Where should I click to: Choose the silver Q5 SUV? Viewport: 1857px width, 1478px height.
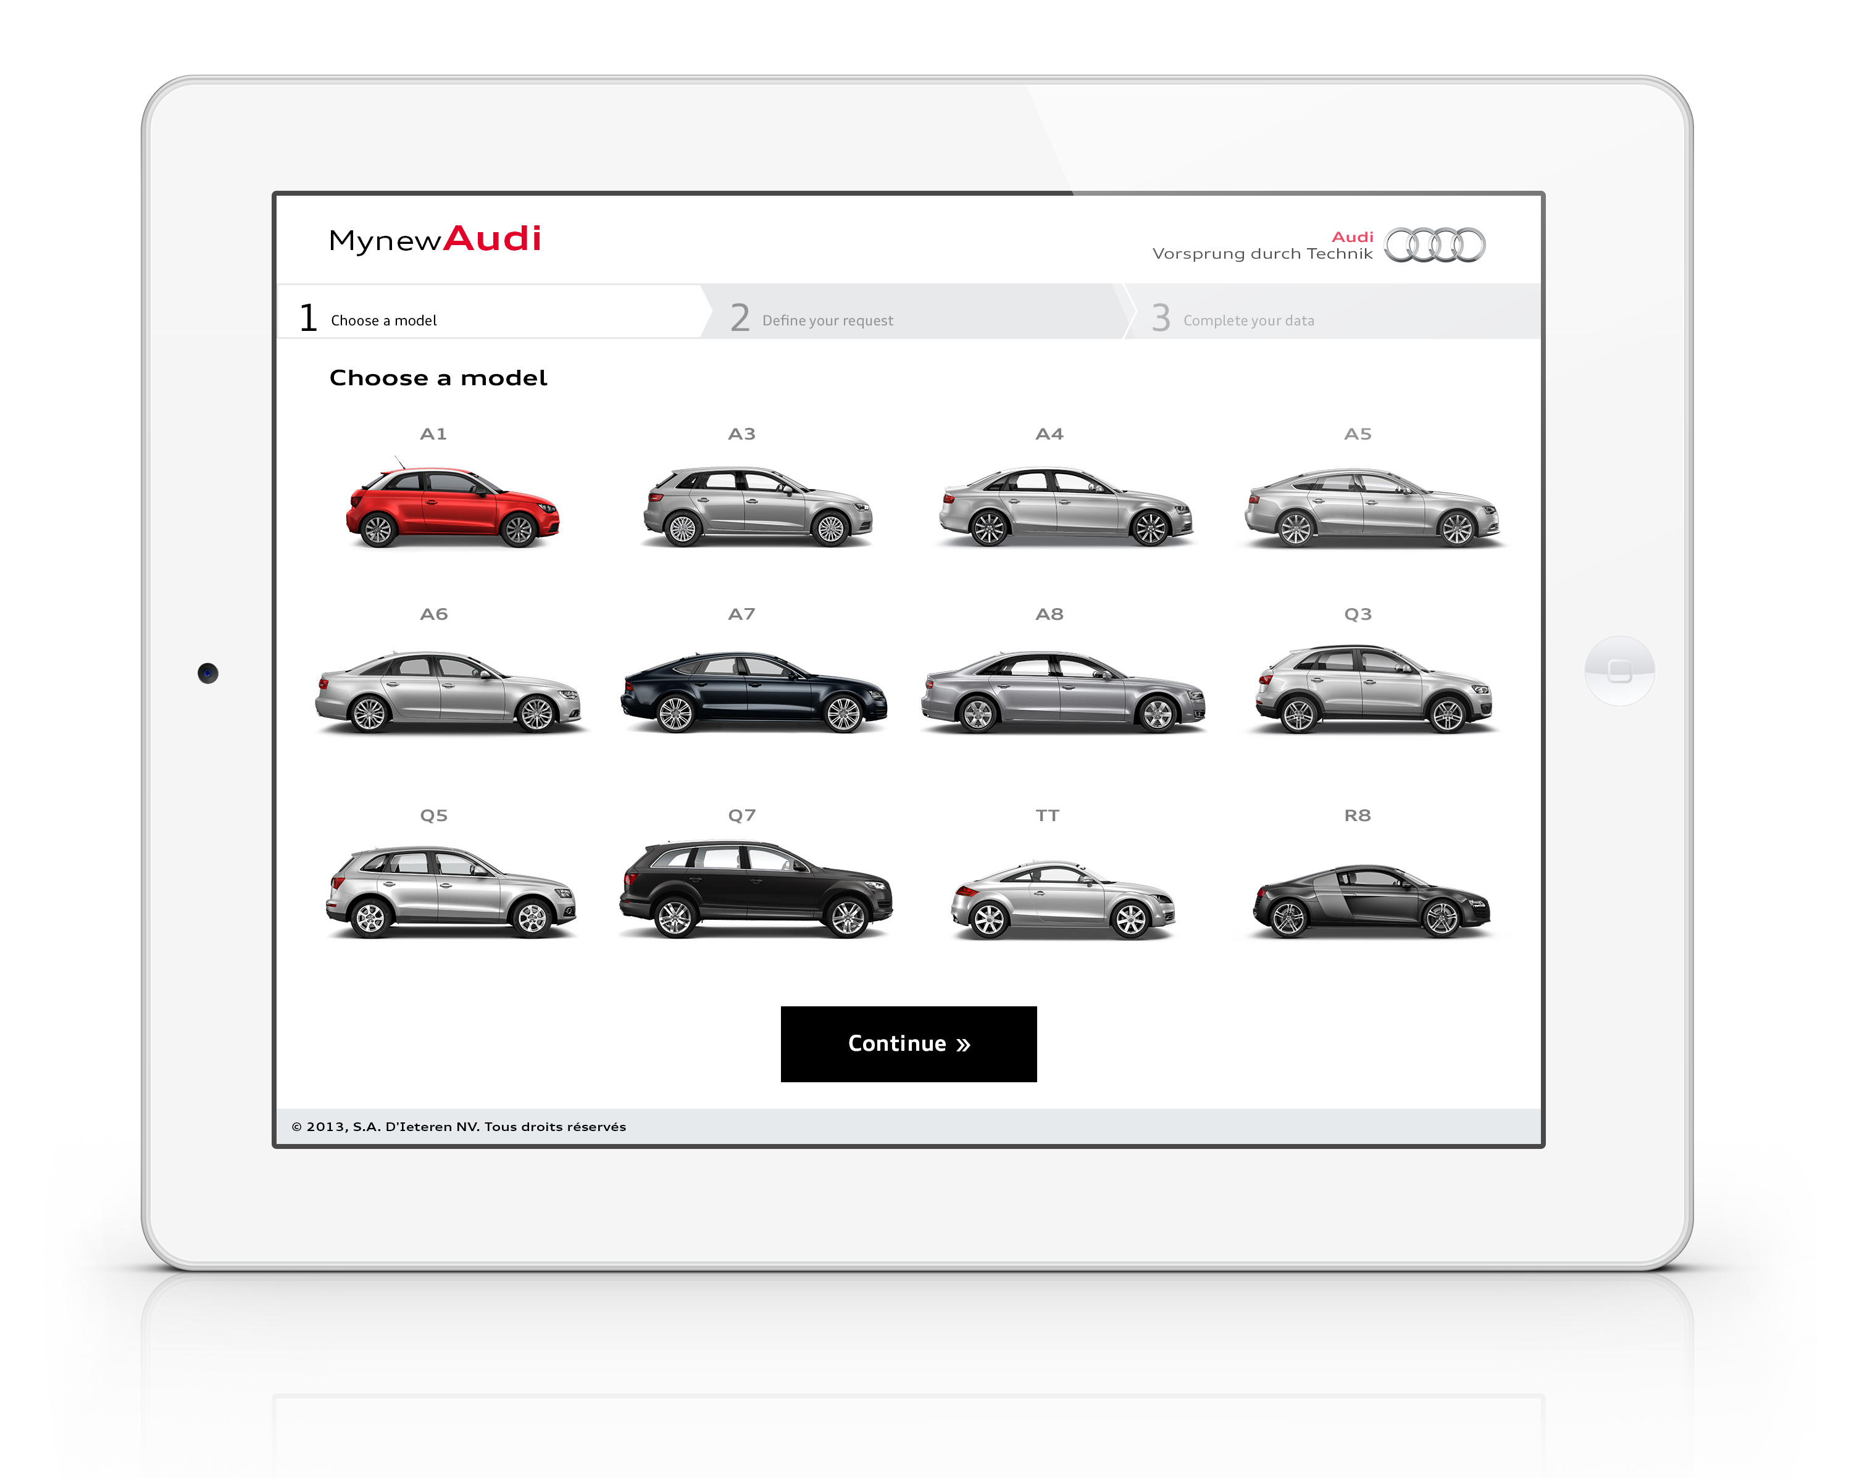451,892
